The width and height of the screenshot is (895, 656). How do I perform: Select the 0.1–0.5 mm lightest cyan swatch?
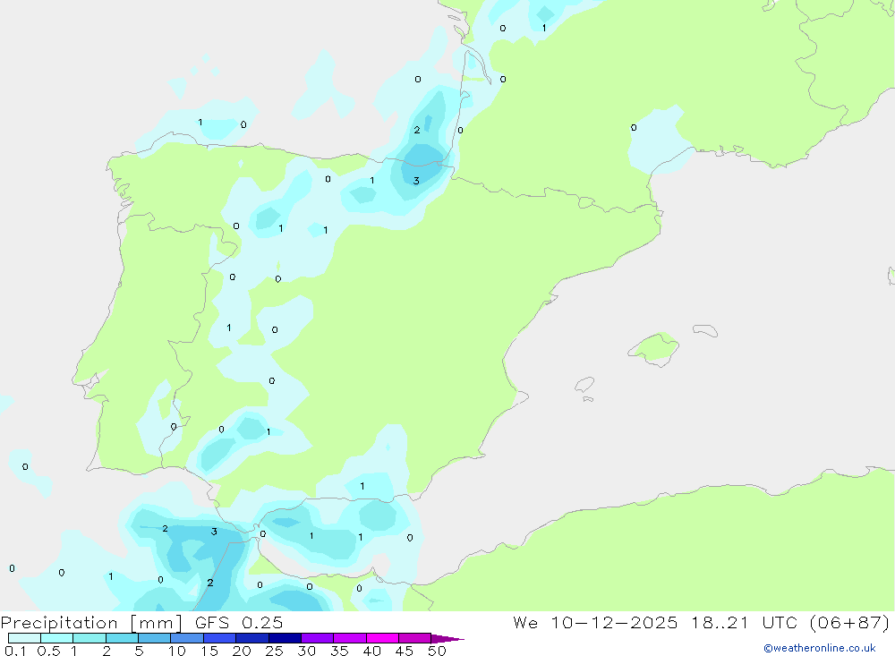(24, 638)
